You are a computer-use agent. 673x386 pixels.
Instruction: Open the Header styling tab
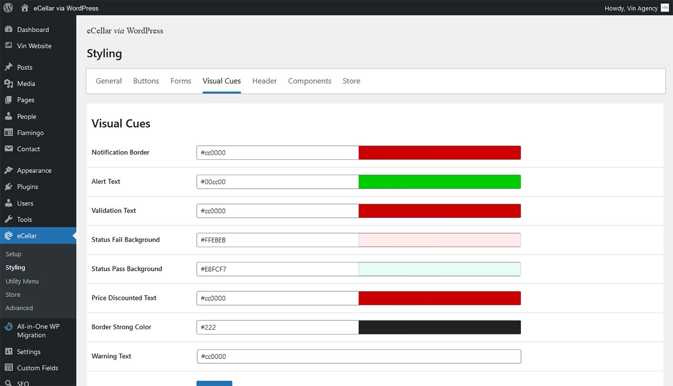(264, 81)
